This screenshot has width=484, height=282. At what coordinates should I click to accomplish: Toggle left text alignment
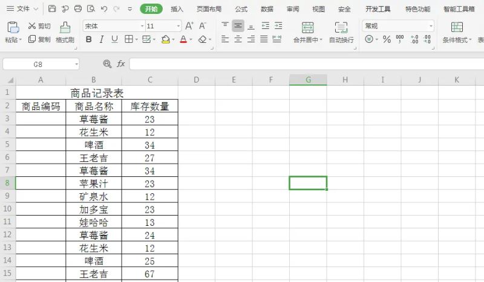pos(225,39)
